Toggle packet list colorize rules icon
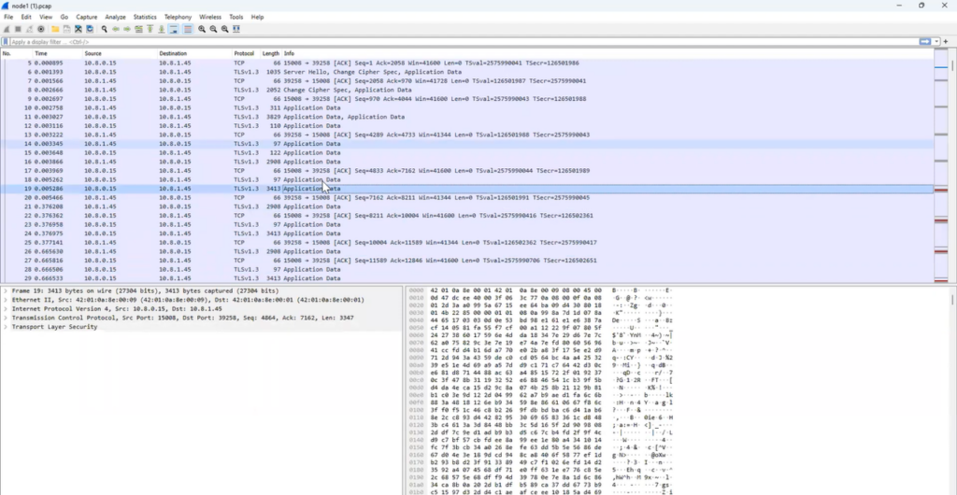957x495 pixels. coord(188,29)
